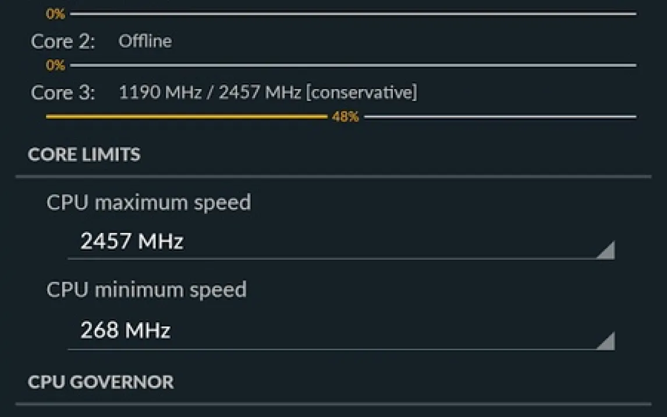667x417 pixels.
Task: Click the triangle arrow beside 2457 MHz
Action: [x=605, y=250]
